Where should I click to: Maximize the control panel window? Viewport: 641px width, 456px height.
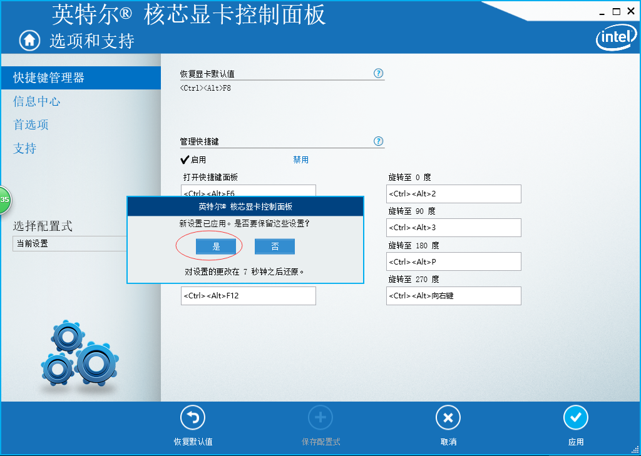point(617,12)
